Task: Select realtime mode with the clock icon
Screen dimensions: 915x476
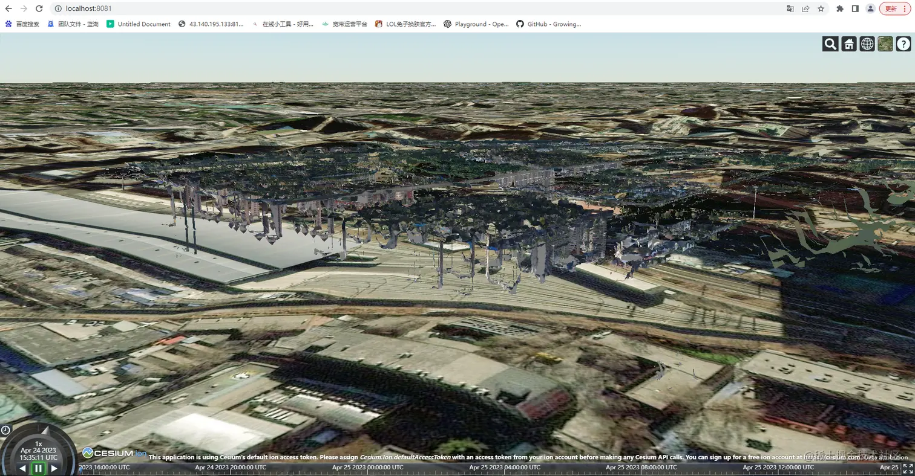Action: tap(5, 430)
